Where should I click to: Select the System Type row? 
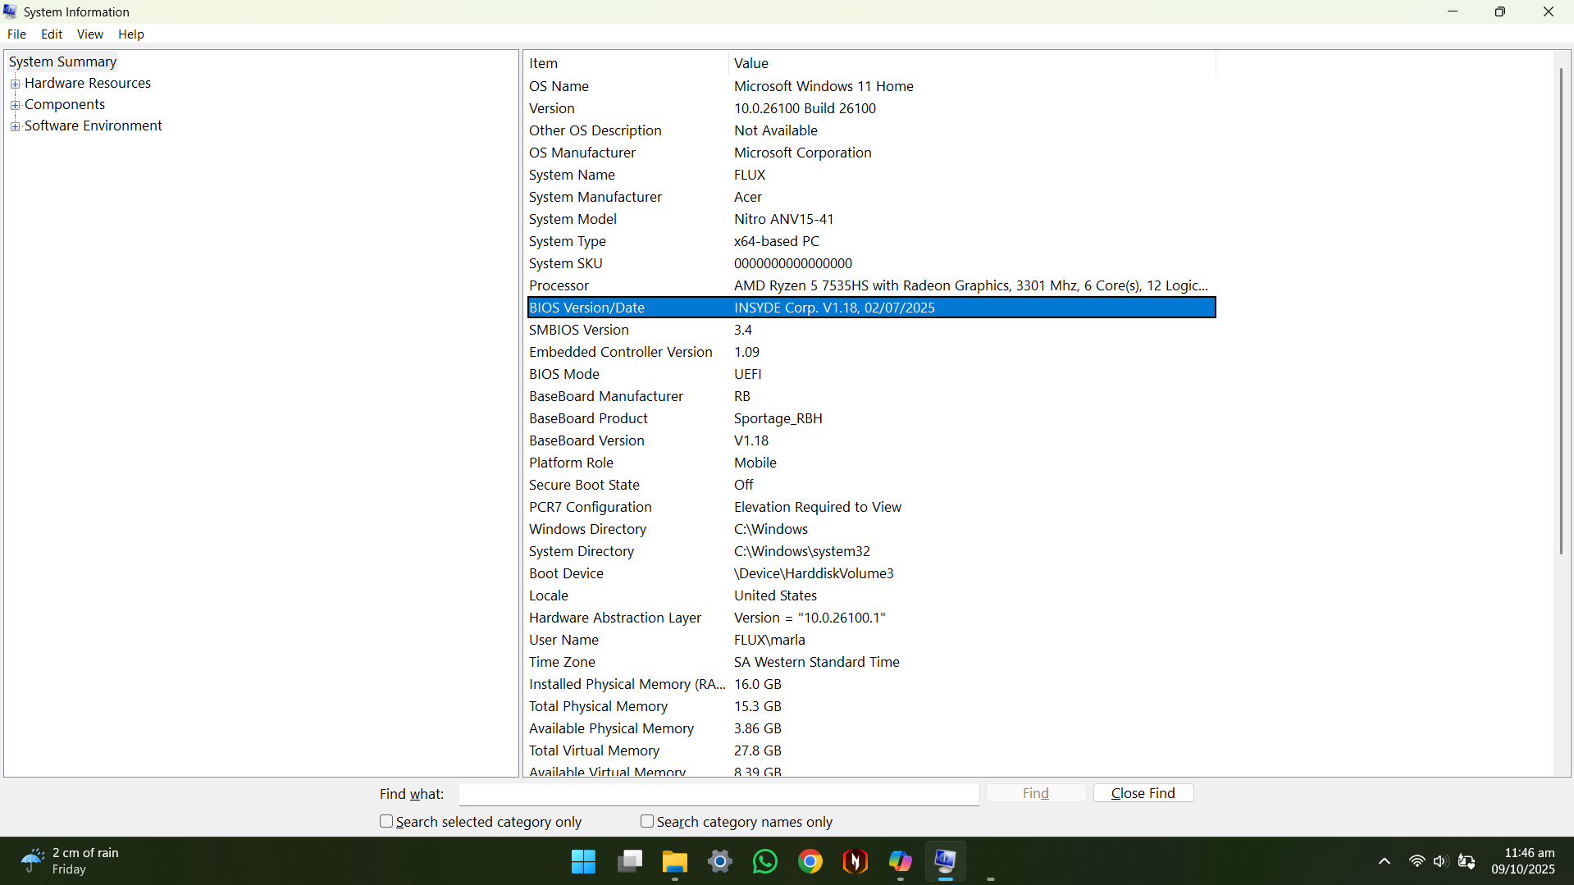(871, 241)
